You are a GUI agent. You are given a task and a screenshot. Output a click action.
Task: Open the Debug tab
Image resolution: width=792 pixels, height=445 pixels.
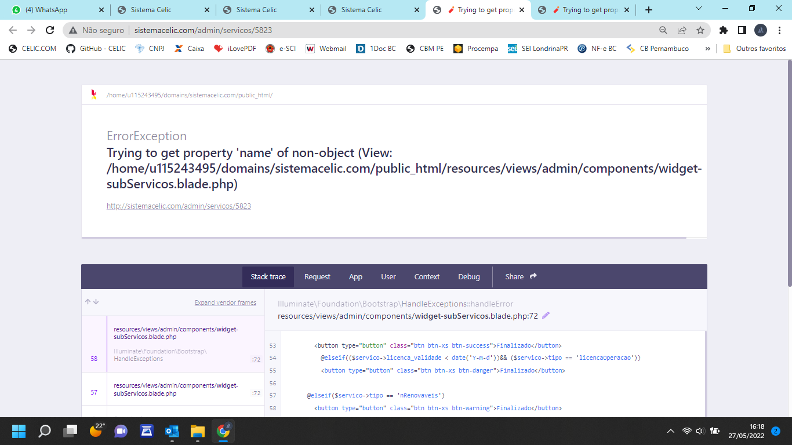tap(469, 277)
